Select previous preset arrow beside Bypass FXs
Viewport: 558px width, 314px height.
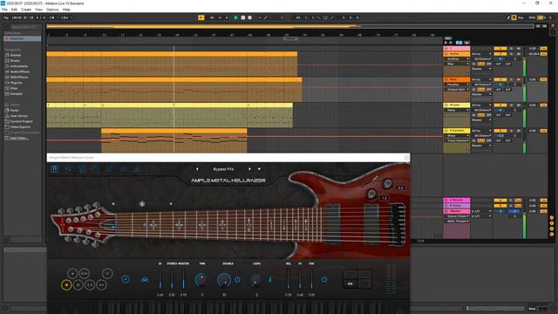(x=197, y=169)
